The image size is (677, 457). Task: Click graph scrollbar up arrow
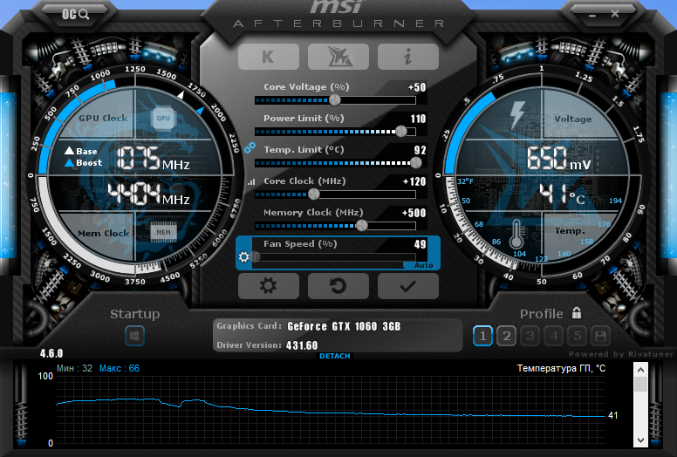[640, 370]
